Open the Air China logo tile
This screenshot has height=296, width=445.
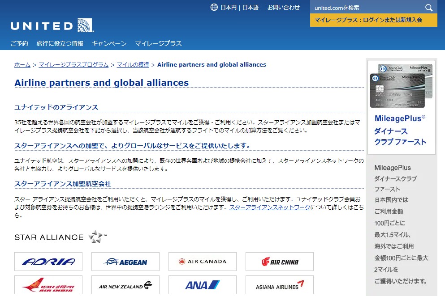click(280, 262)
